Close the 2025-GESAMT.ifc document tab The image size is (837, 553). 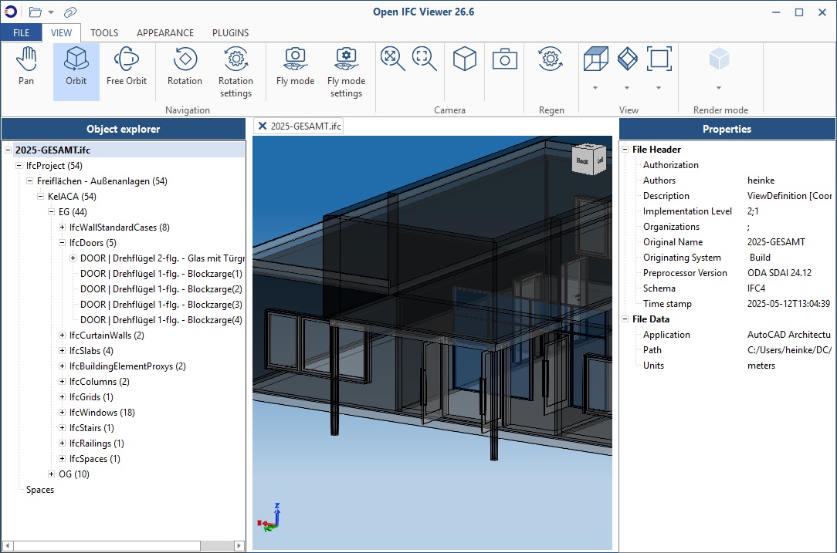click(x=262, y=126)
